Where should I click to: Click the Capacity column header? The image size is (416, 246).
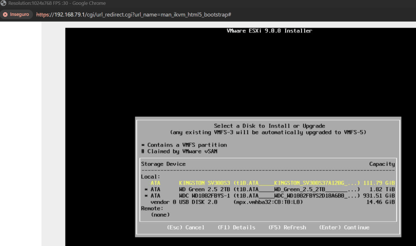pyautogui.click(x=381, y=164)
